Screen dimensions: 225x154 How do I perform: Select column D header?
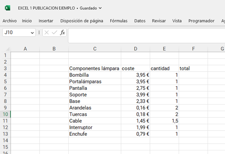[135, 49]
